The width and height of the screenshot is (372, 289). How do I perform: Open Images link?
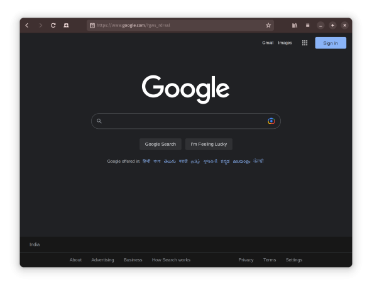(x=285, y=43)
